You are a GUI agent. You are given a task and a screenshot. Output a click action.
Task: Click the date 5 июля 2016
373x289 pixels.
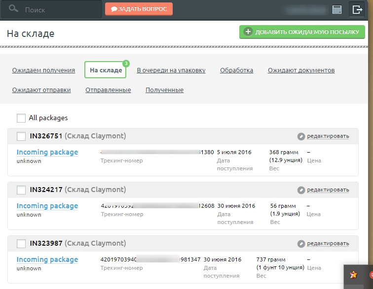[x=234, y=152]
